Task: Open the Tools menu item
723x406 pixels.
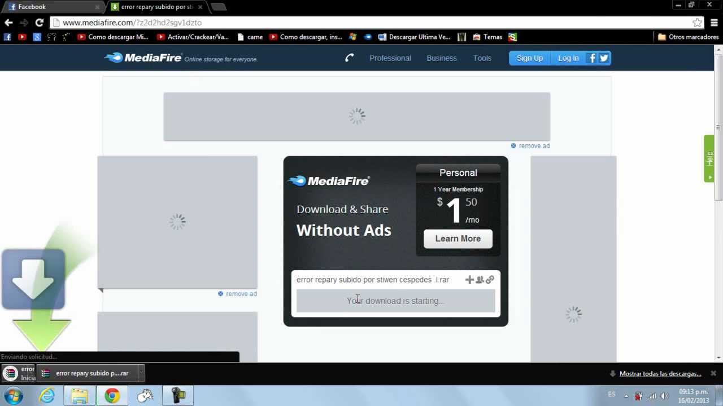Action: point(482,58)
